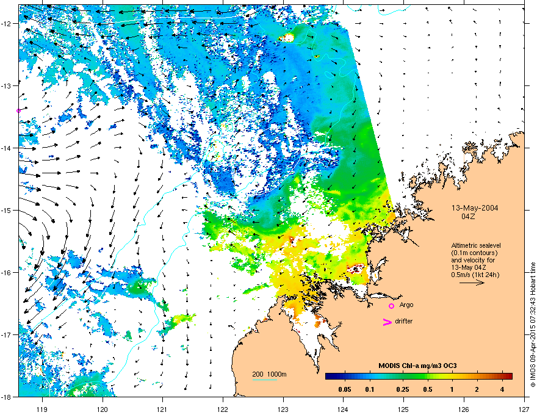Click the colorbar value 0.1
The image size is (537, 415).
pos(369,389)
